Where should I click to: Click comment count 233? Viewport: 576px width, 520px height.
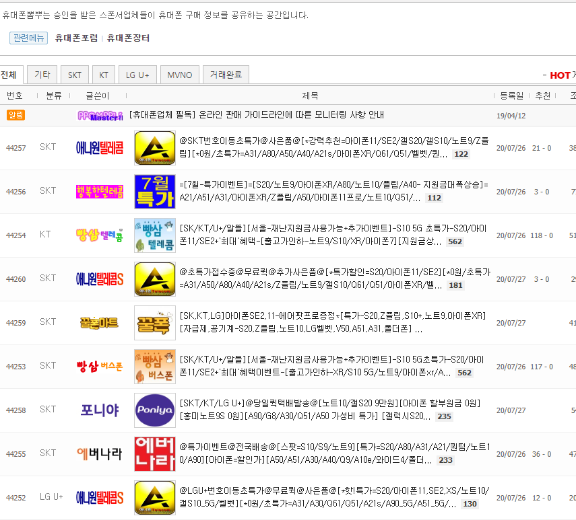pos(445,460)
